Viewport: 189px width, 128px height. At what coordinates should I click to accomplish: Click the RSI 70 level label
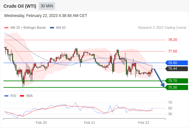pyautogui.click(x=170, y=103)
